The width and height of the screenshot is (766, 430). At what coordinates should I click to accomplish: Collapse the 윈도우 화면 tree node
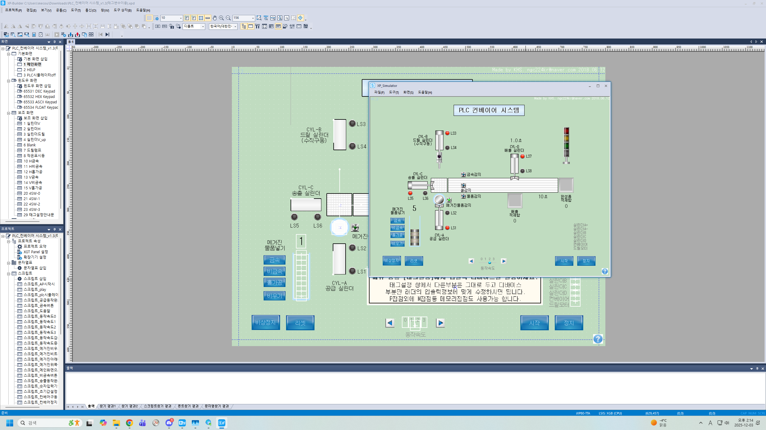click(x=9, y=81)
